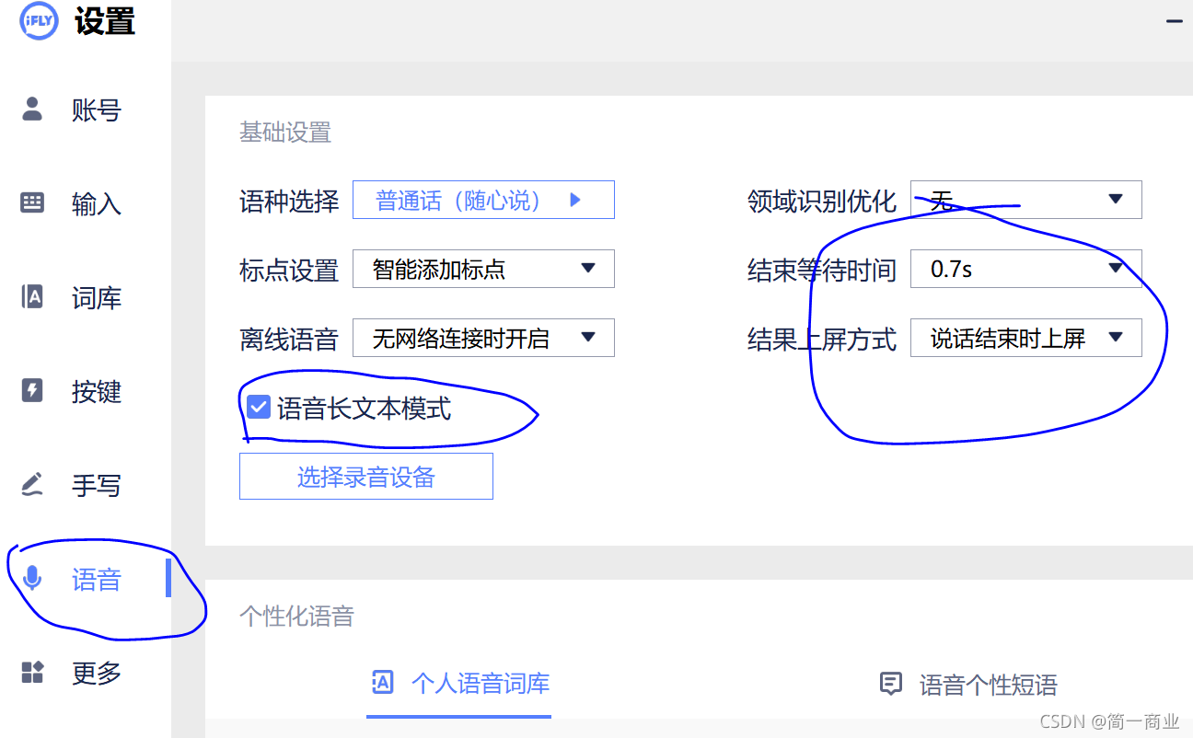Click the iFLY logo icon

point(39,19)
